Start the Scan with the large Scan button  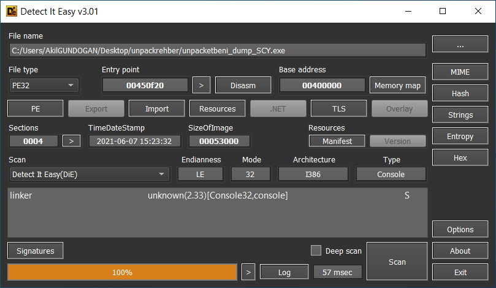pyautogui.click(x=397, y=262)
